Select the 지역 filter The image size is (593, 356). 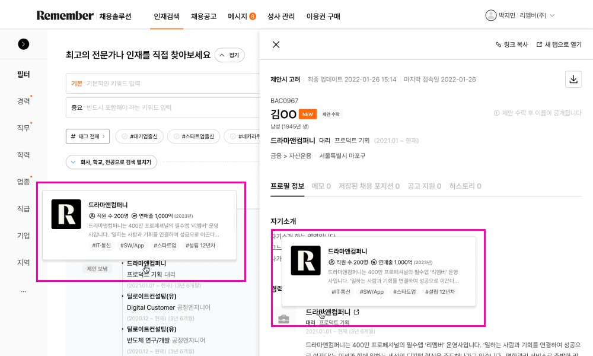[24, 262]
